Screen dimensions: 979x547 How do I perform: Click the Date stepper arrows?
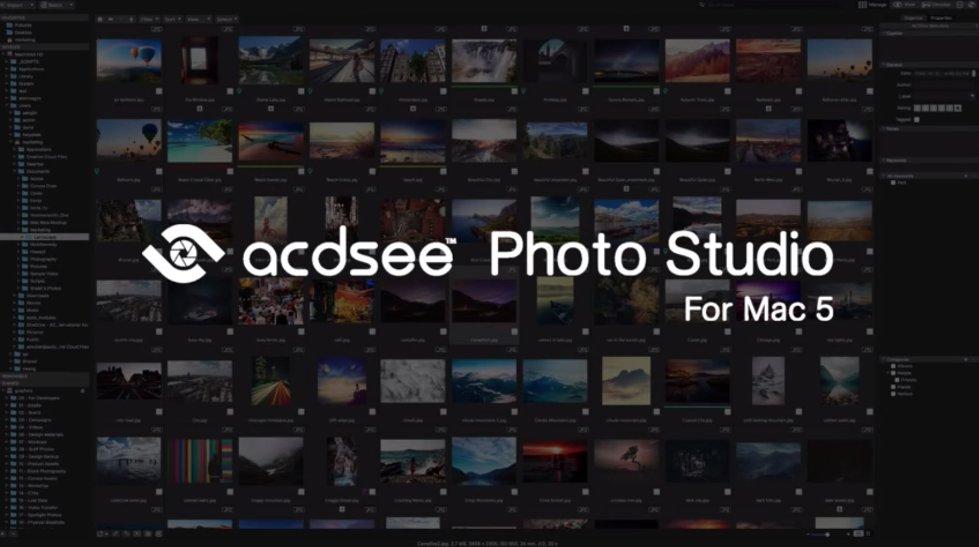click(974, 73)
